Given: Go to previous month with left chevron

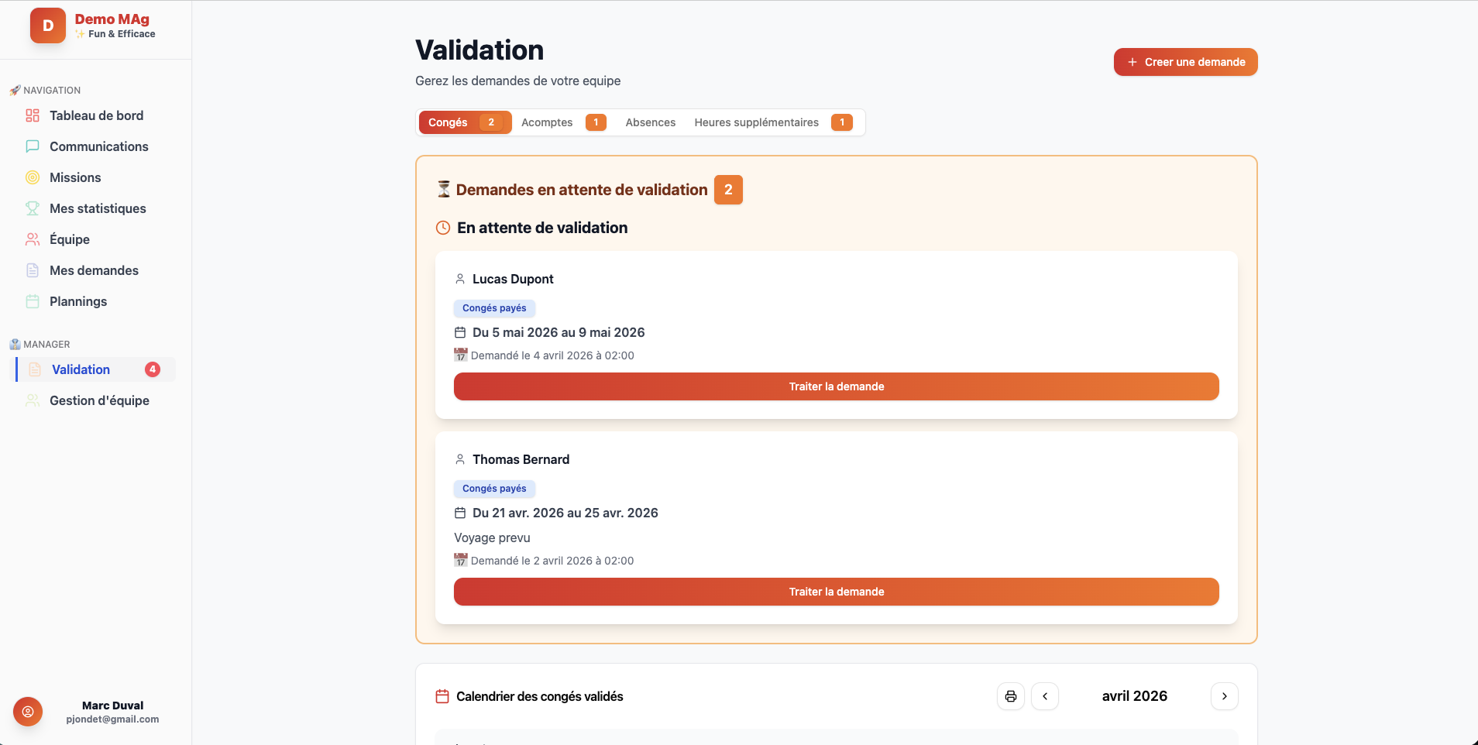Looking at the screenshot, I should pyautogui.click(x=1045, y=695).
